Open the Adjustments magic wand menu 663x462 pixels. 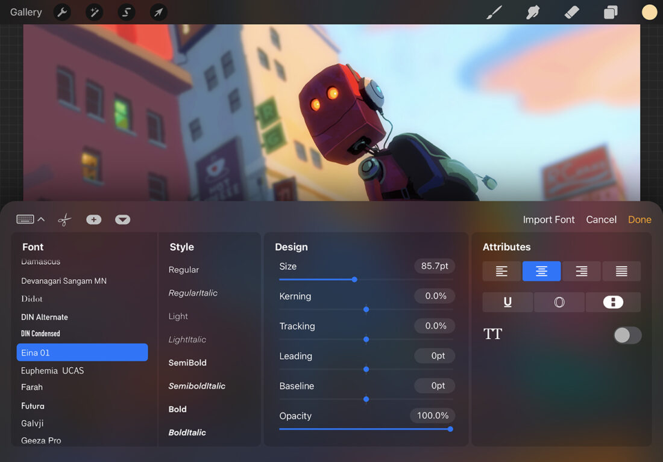click(x=94, y=12)
